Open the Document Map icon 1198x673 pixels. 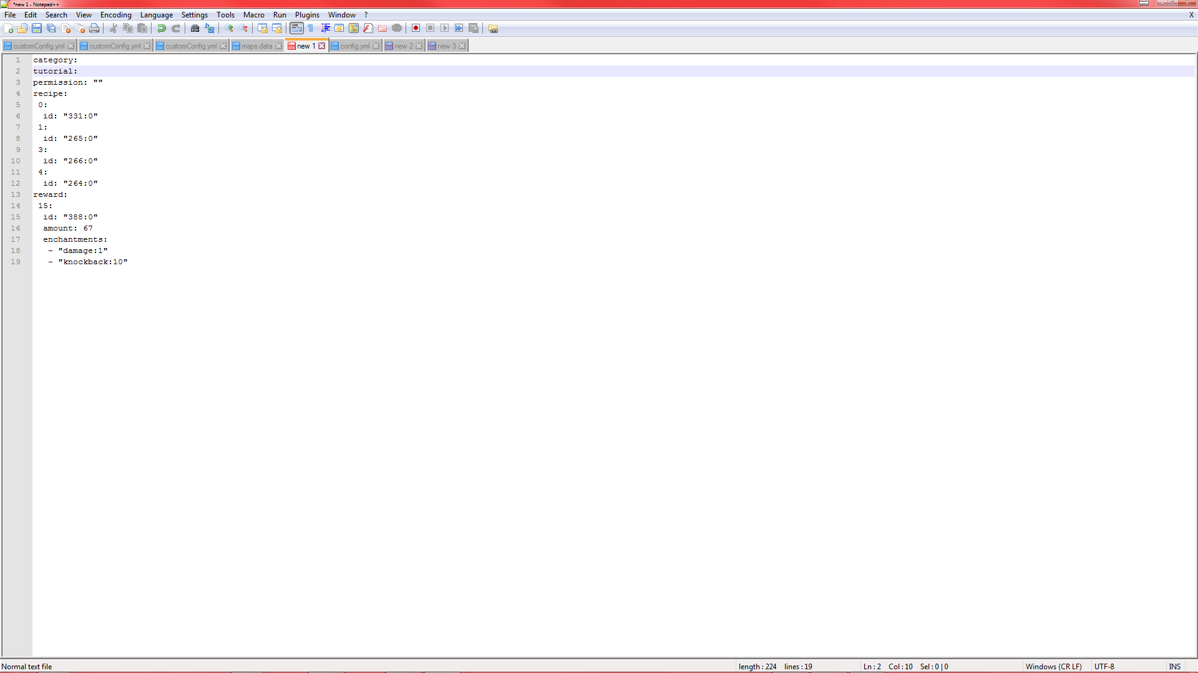click(354, 28)
